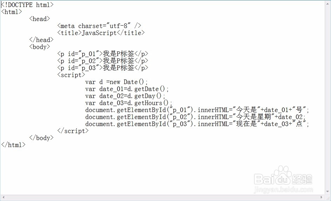Click the horizontal scrollbar track

(x=162, y=197)
